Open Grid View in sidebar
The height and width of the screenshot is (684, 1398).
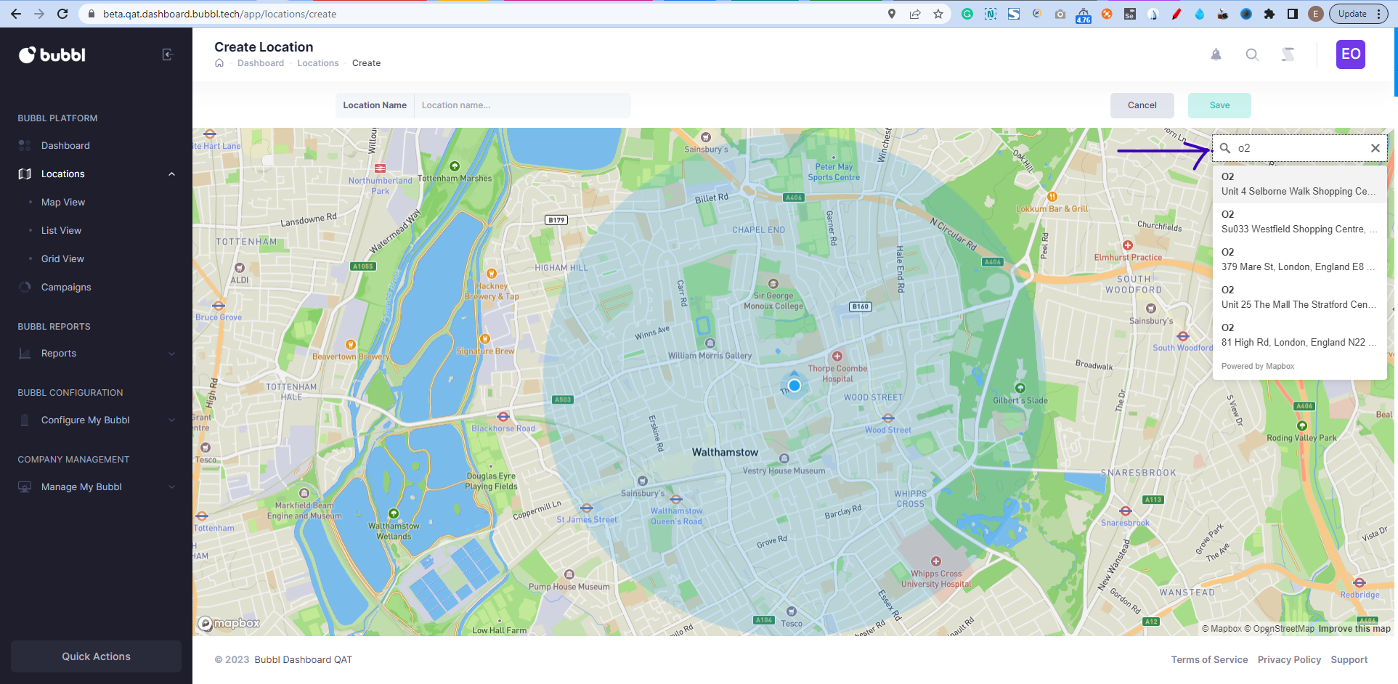pos(62,258)
